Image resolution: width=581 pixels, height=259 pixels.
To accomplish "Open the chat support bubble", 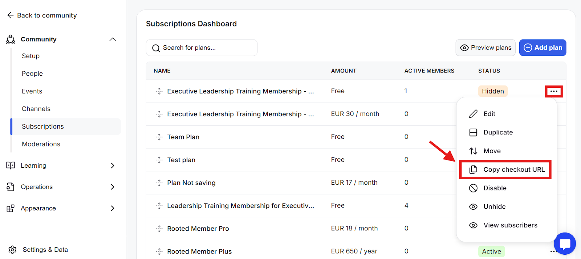I will click(x=565, y=243).
